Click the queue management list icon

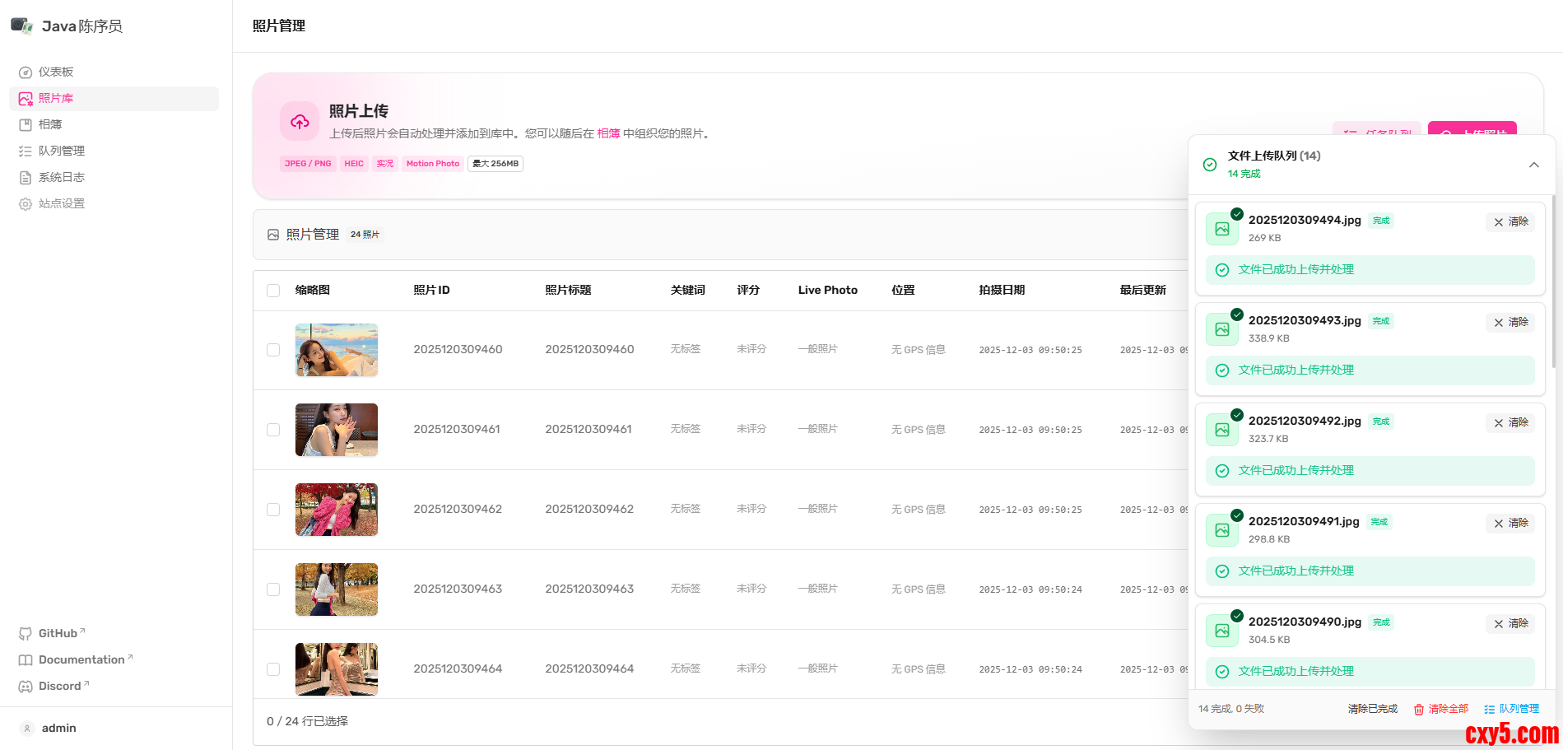pos(26,151)
